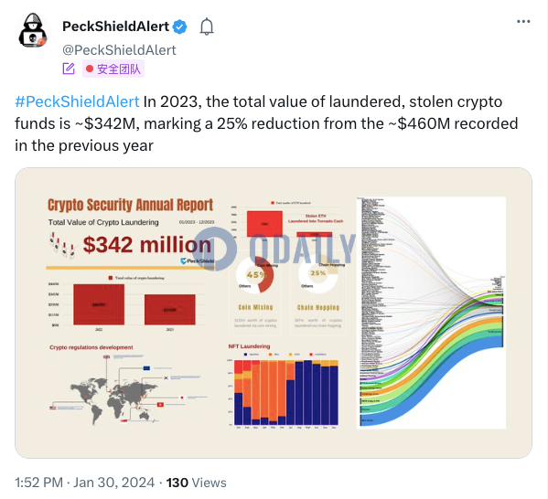Click the PeckShieldAlert display name
Image resolution: width=548 pixels, height=499 pixels.
pos(115,27)
